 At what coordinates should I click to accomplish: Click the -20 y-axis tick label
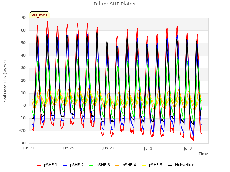22,130
